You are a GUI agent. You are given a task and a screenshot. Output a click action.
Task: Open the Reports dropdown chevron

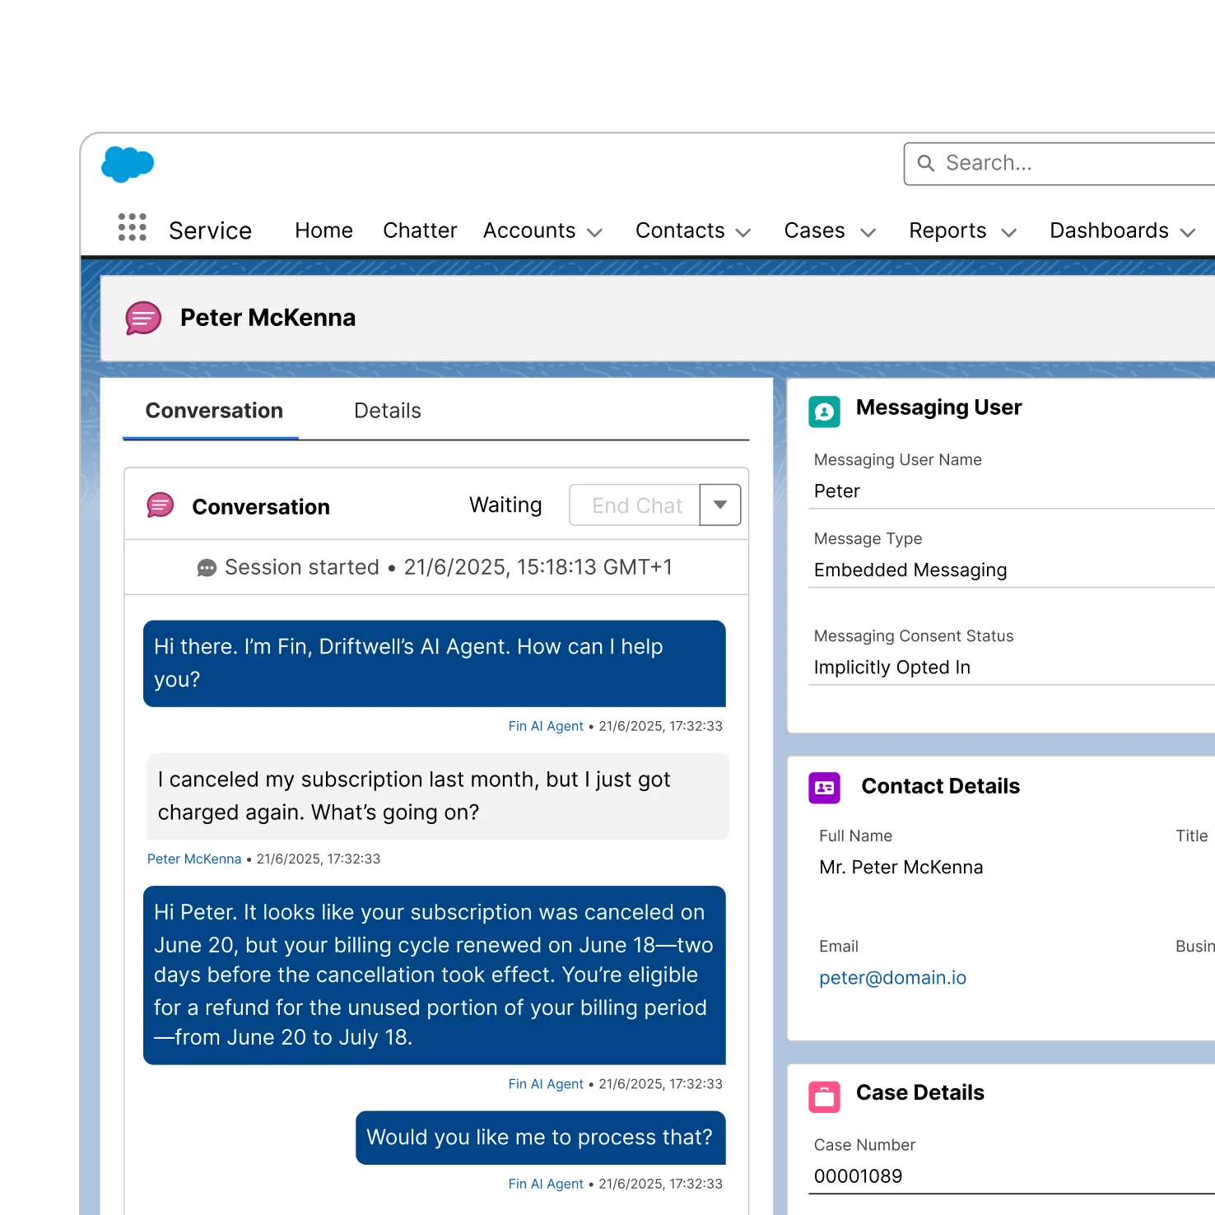(x=1009, y=232)
